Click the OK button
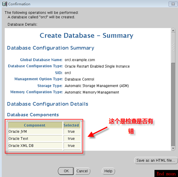 (x=66, y=171)
